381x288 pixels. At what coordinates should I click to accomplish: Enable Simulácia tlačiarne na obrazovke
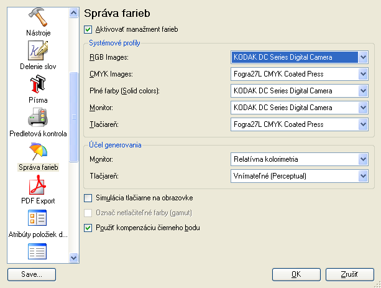pyautogui.click(x=88, y=198)
